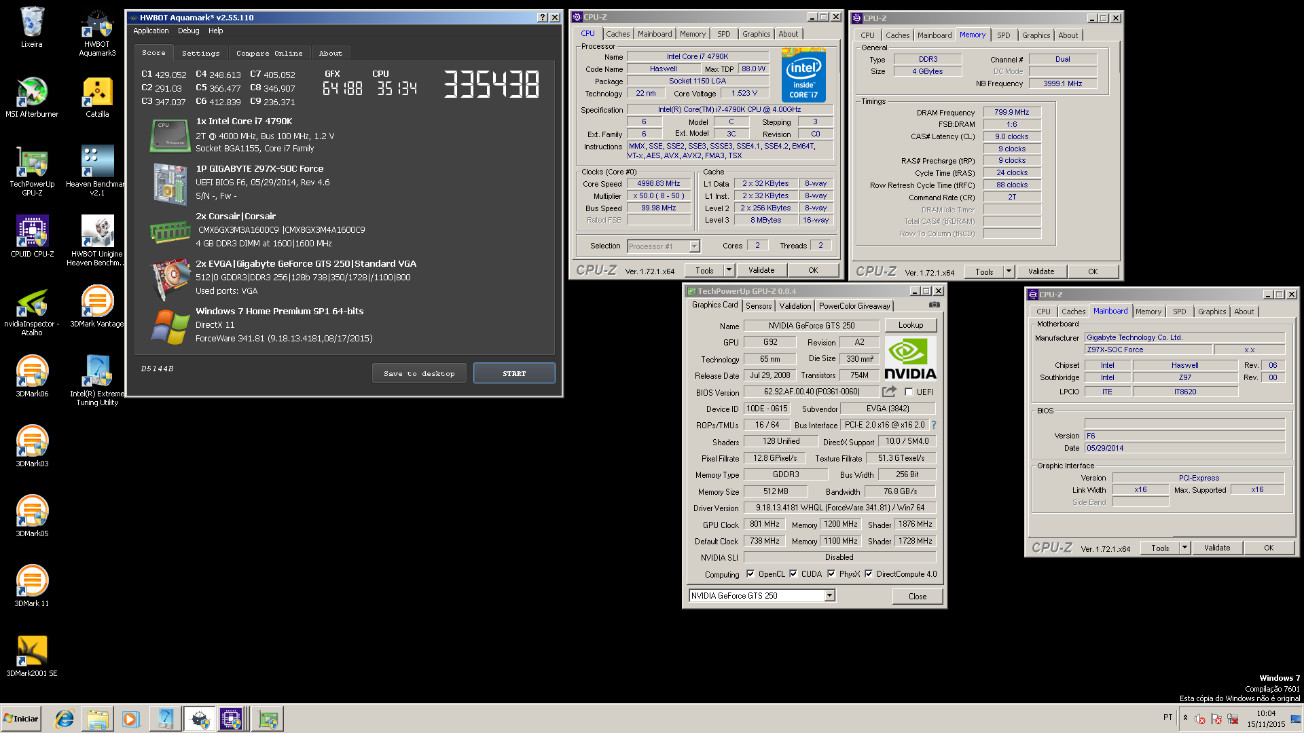Click the Iniciar start button
This screenshot has width=1304, height=733.
click(22, 719)
